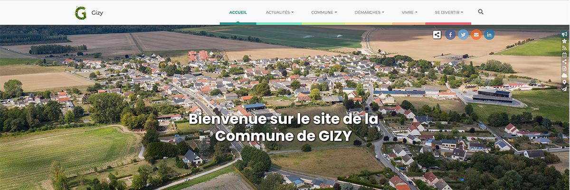Screen dimensions: 570x190
Task: Expand the Actualités dropdown menu
Action: (280, 12)
